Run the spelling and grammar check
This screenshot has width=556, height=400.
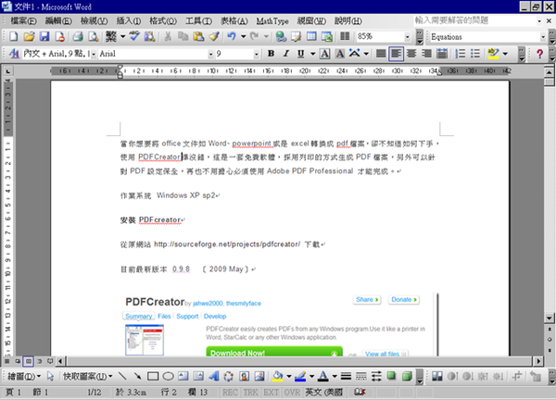click(134, 36)
